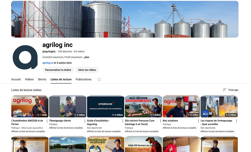Screen dimensions: 251x152
Task: View full playlist under L'humidimètre AM5200-A
Action: click(x=28, y=131)
